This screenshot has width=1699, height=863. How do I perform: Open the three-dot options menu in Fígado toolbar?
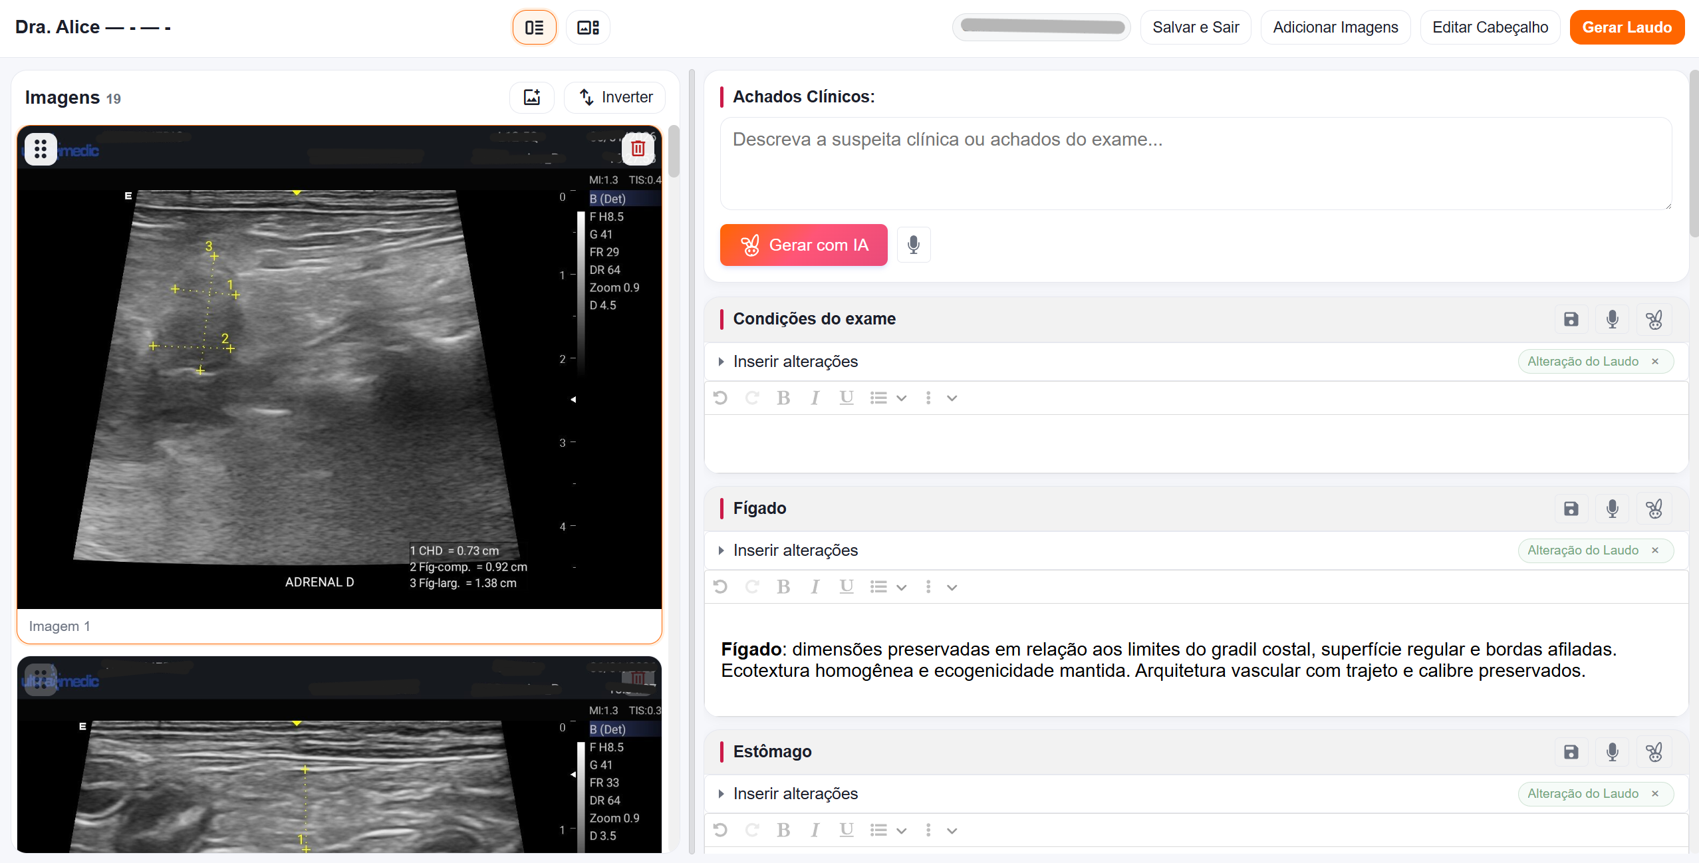click(x=928, y=586)
